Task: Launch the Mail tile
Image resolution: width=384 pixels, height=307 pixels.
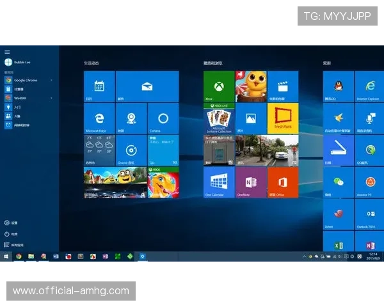Action: [x=147, y=86]
